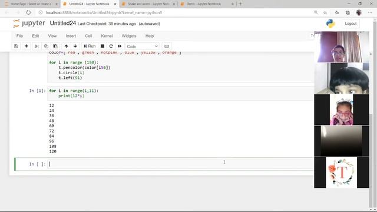
Task: Open the Help menu
Action: tap(150, 36)
